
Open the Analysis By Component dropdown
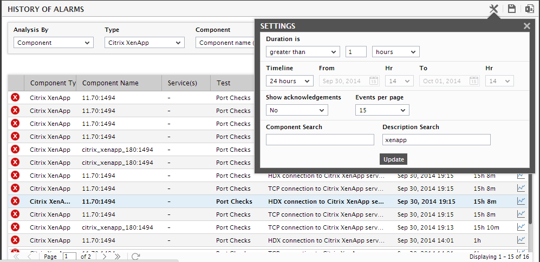pyautogui.click(x=54, y=43)
